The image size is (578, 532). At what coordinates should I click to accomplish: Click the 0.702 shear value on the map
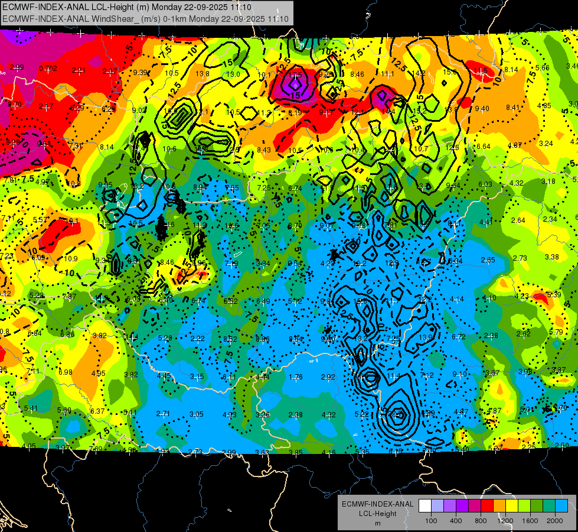click(48, 69)
